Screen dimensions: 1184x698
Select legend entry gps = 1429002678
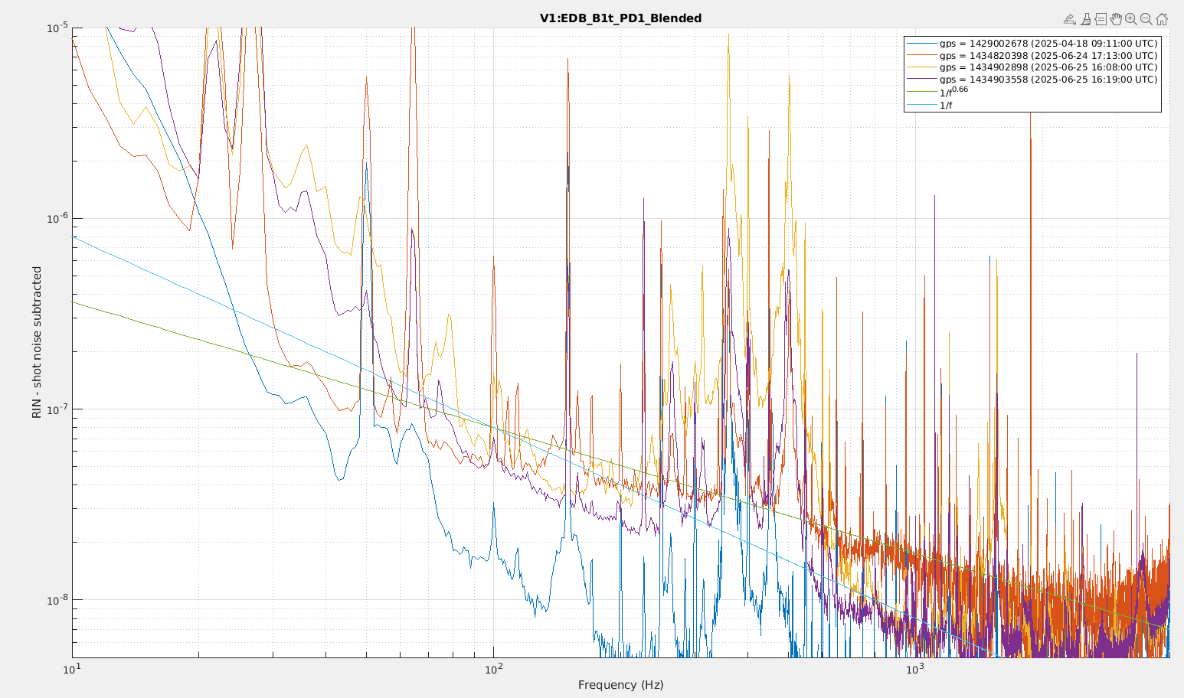coord(1032,44)
